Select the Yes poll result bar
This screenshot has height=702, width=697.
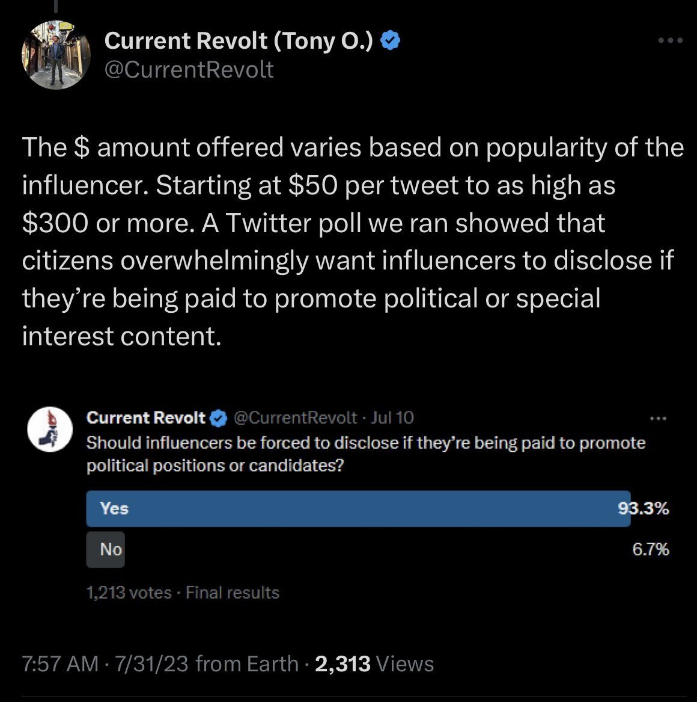coord(358,508)
